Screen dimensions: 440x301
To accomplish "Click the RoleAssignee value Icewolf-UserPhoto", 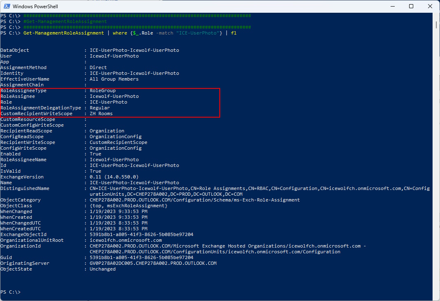I will [114, 96].
